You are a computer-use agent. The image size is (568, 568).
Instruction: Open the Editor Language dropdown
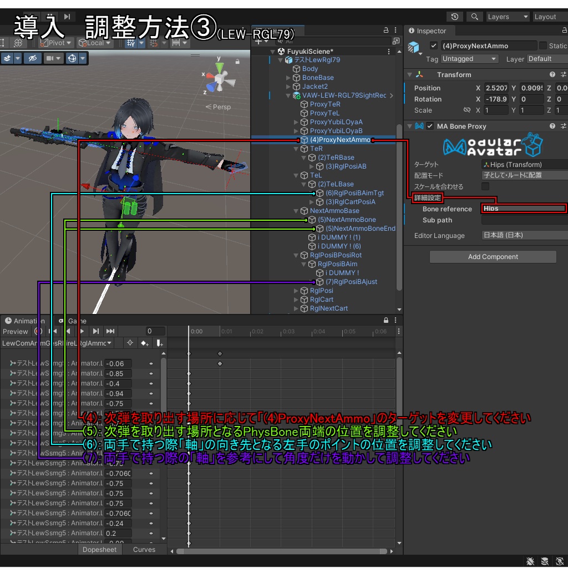[525, 235]
